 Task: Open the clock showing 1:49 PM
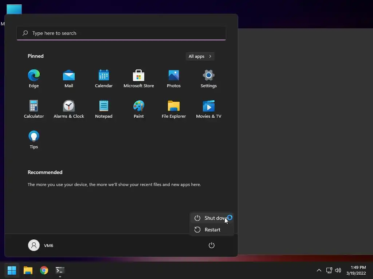coord(356,270)
